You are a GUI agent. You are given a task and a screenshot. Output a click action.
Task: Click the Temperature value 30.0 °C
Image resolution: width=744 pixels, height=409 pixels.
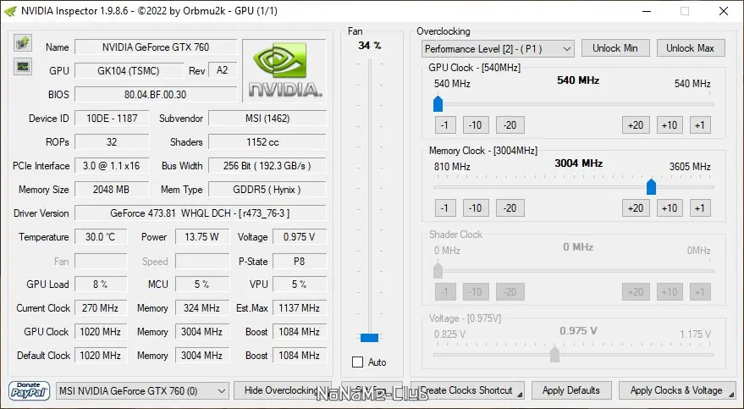[x=101, y=237]
